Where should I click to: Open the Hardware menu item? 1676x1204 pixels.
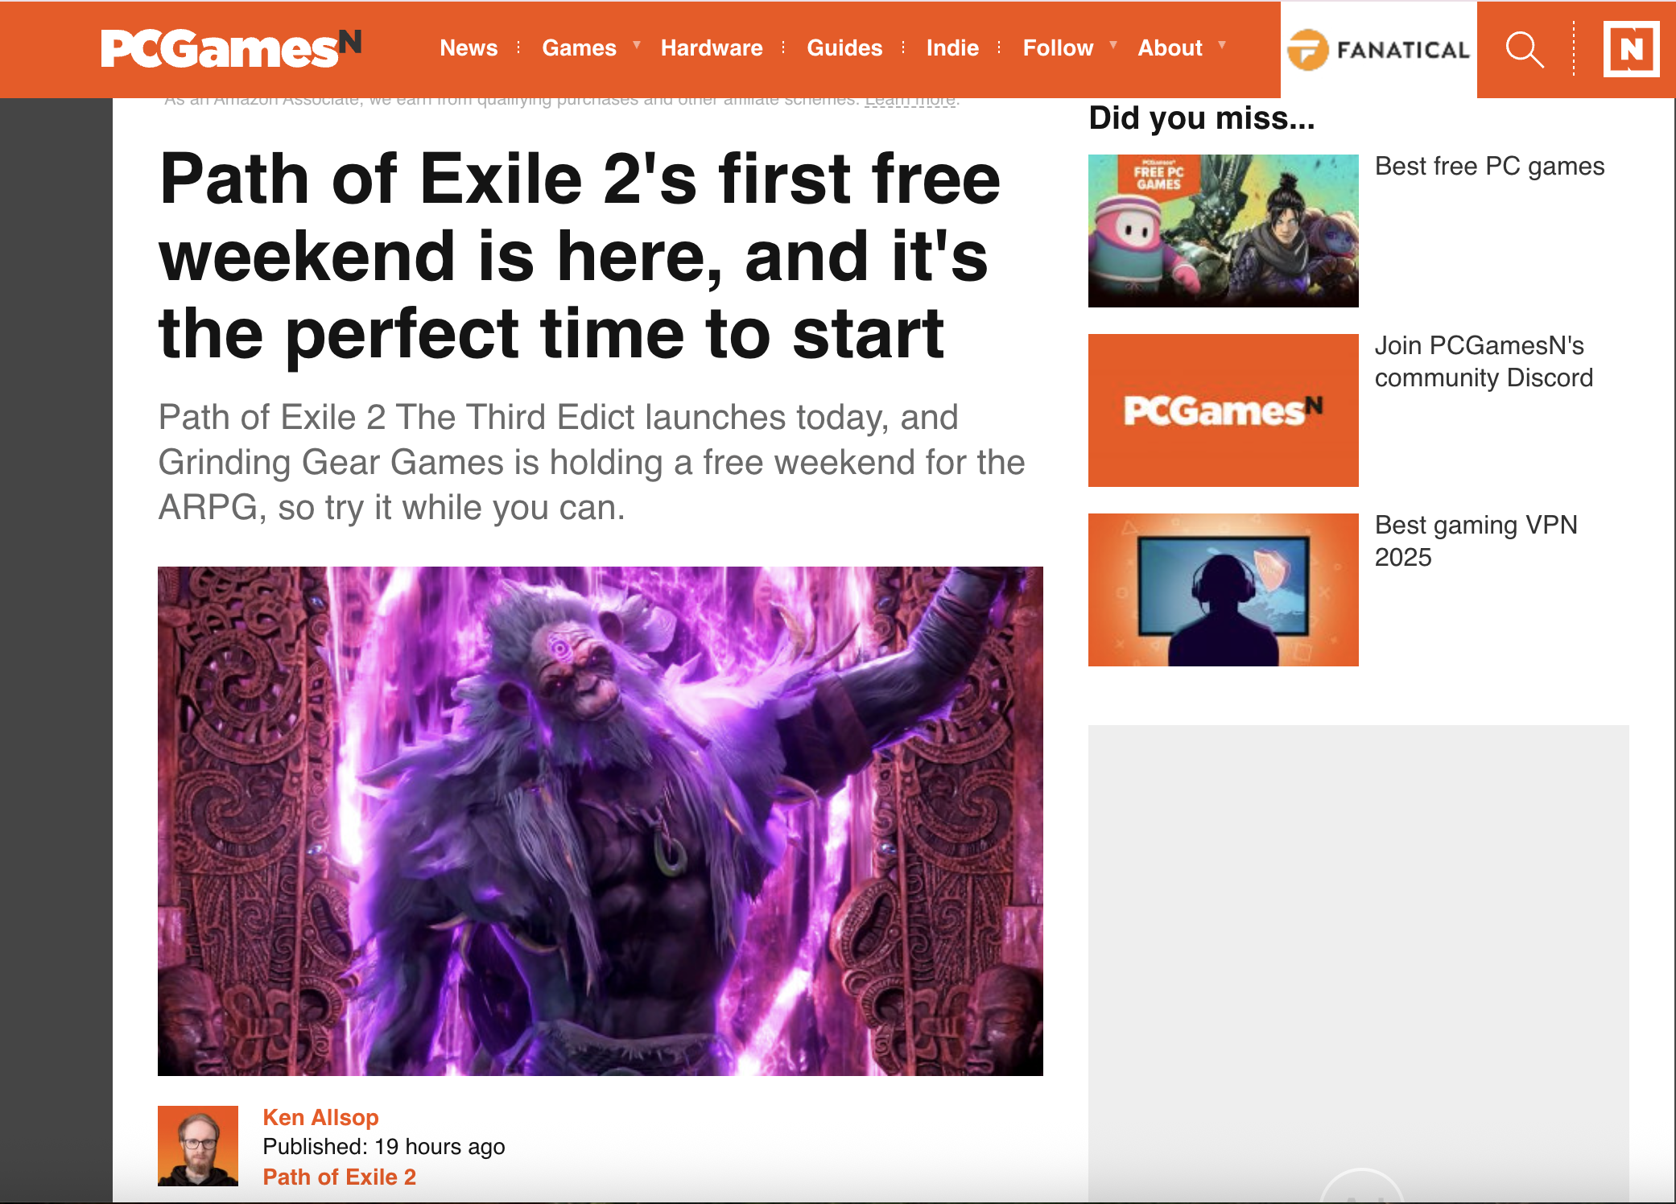click(x=712, y=48)
